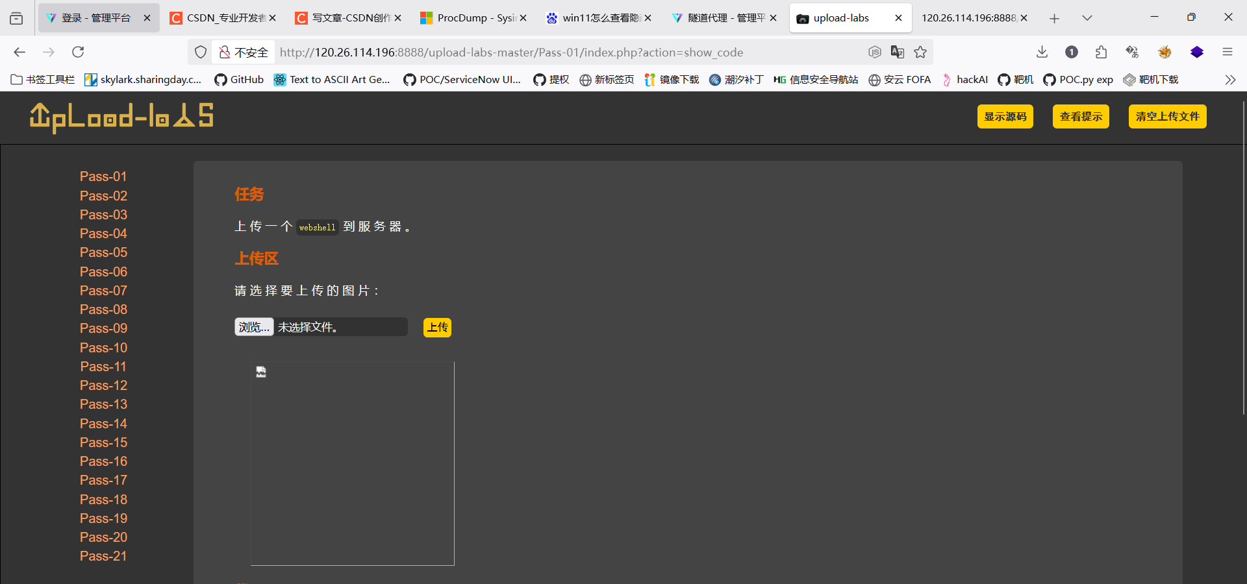Click the translate page icon
1247x584 pixels.
(x=898, y=52)
